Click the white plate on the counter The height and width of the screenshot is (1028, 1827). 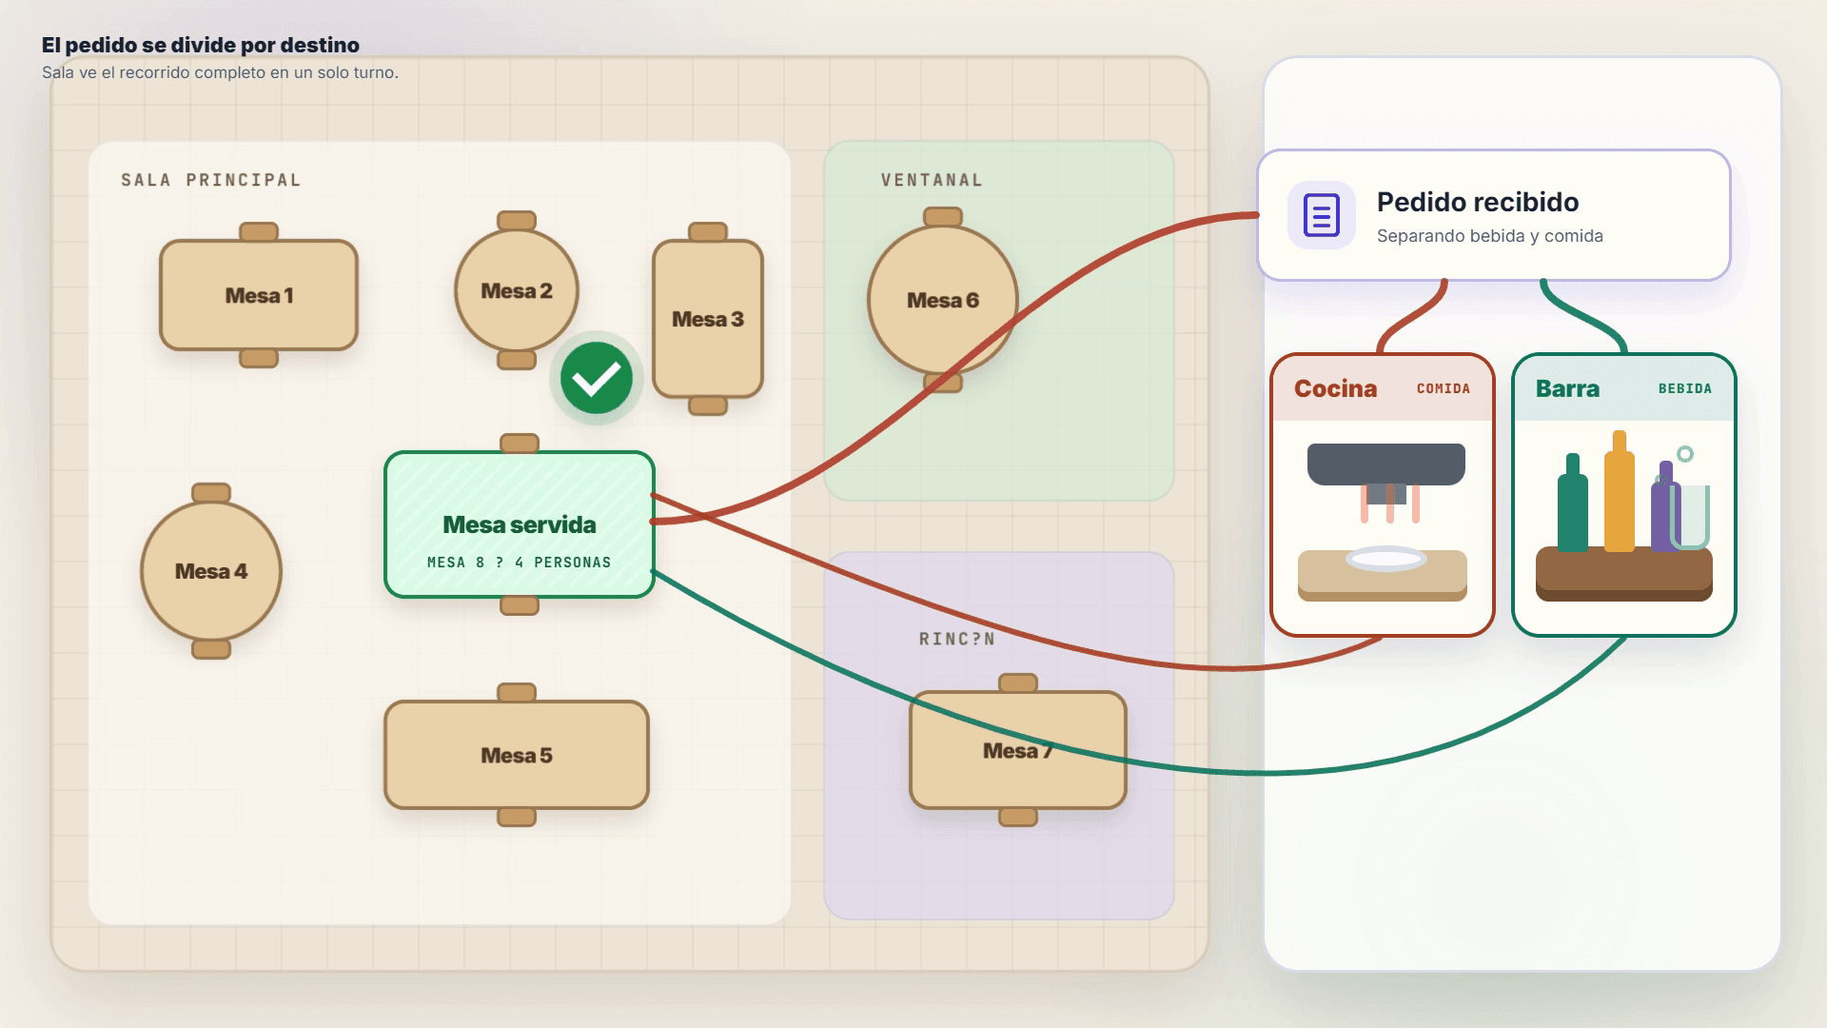pyautogui.click(x=1385, y=559)
